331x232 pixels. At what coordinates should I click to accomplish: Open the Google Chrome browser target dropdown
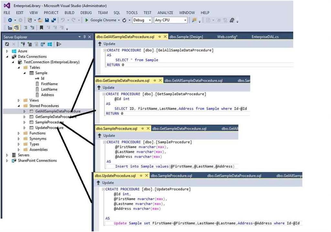click(119, 20)
